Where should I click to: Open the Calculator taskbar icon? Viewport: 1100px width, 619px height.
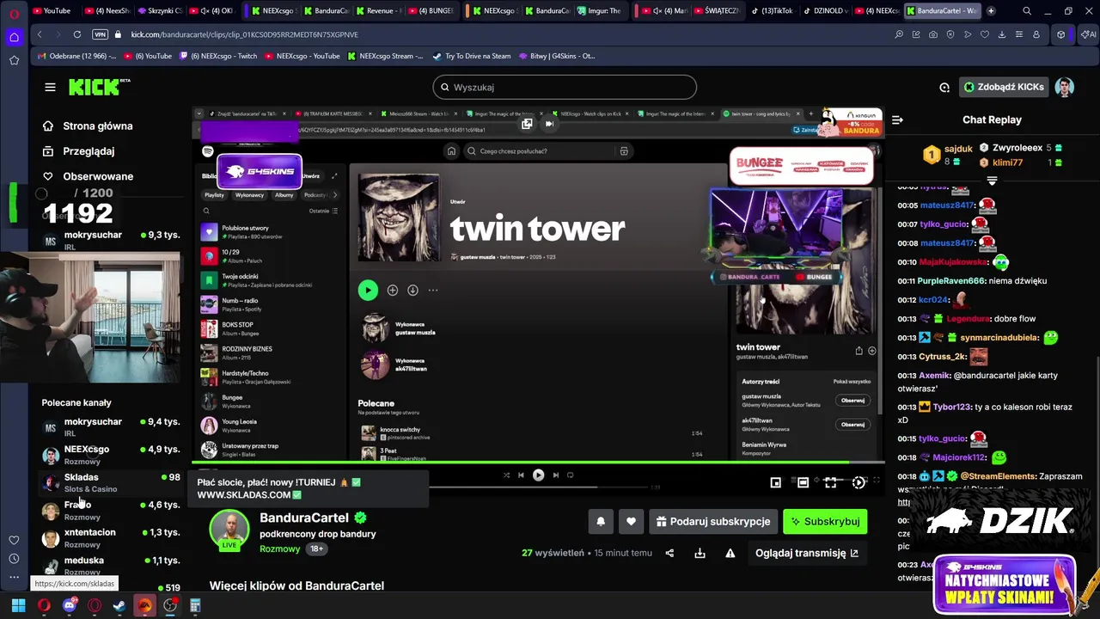(x=195, y=605)
